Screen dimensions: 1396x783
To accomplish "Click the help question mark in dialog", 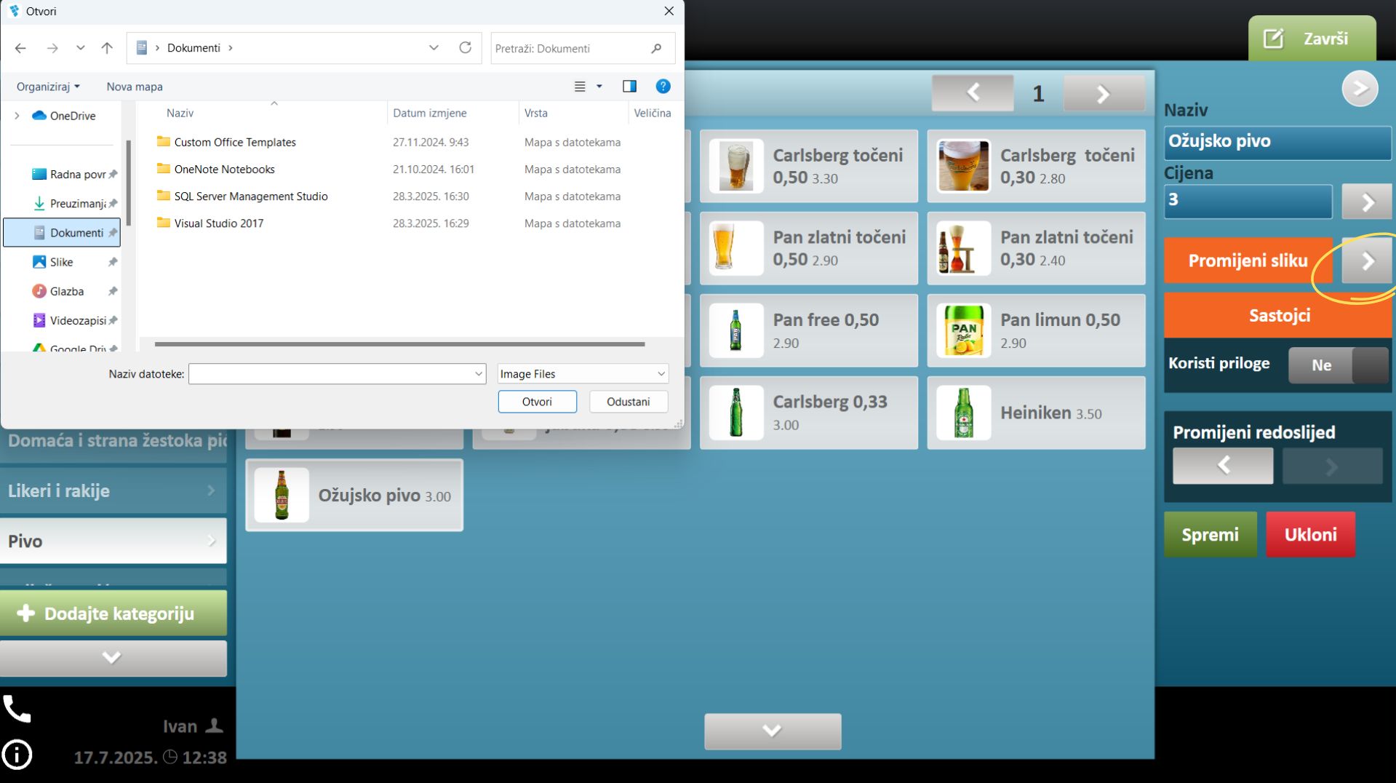I will tap(663, 87).
